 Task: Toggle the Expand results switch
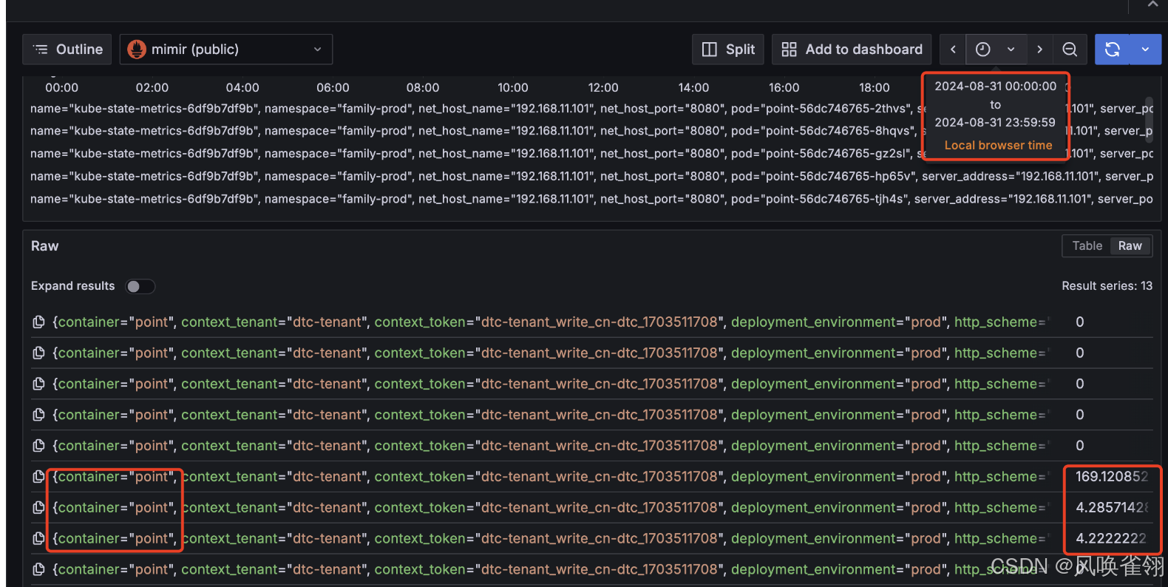[140, 286]
